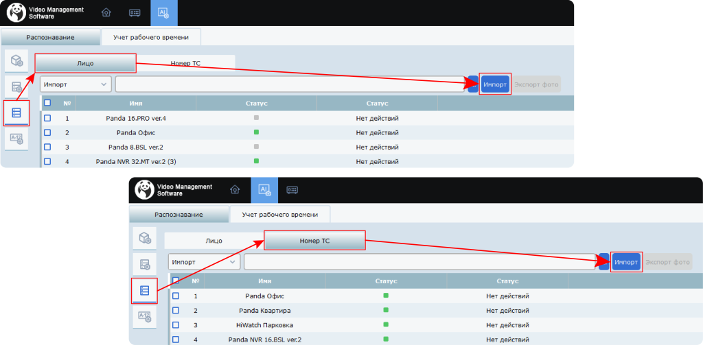Click the green status indicator for Panda NVR 16.BSL ver.2
The height and width of the screenshot is (345, 703).
[386, 339]
